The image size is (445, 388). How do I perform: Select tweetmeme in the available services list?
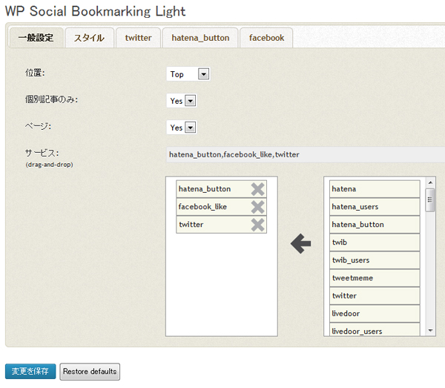375,278
